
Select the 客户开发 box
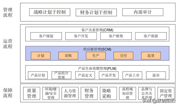[81, 36]
